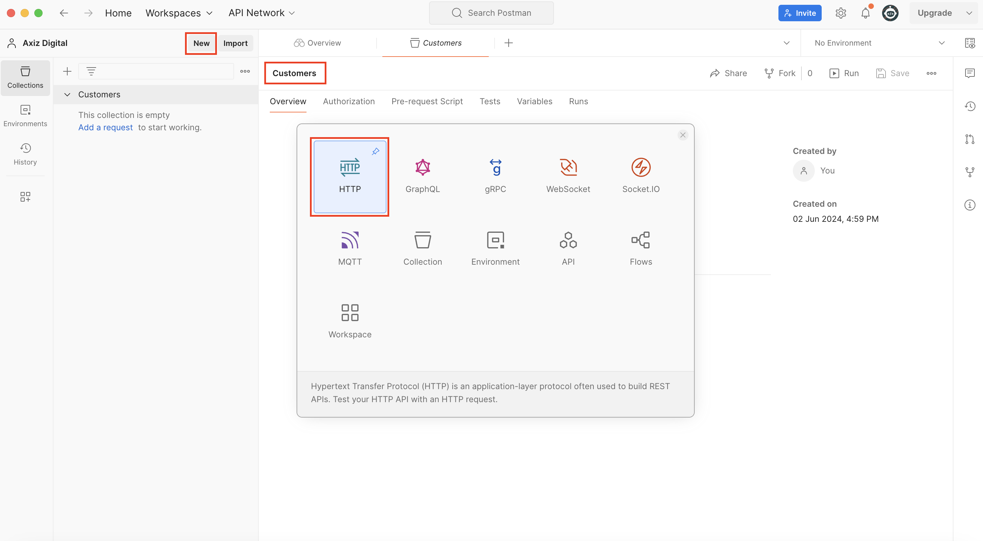
Task: Open the Flows option
Action: pyautogui.click(x=641, y=249)
